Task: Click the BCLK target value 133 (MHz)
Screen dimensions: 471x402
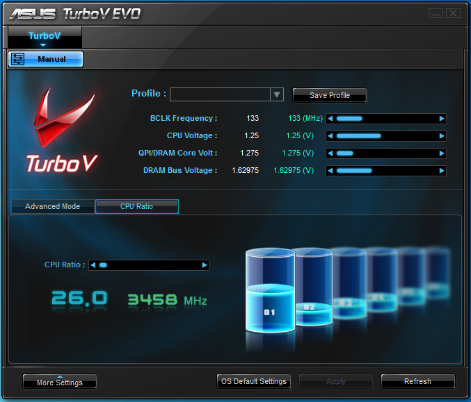Action: 305,119
